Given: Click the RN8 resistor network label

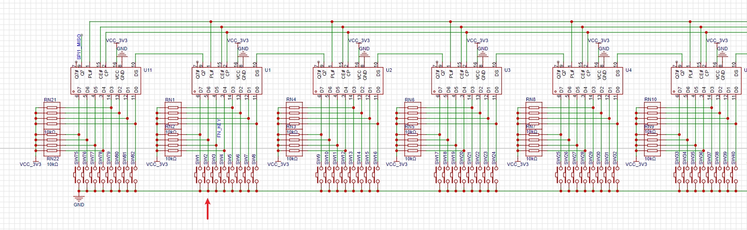Looking at the screenshot, I should pyautogui.click(x=531, y=99).
